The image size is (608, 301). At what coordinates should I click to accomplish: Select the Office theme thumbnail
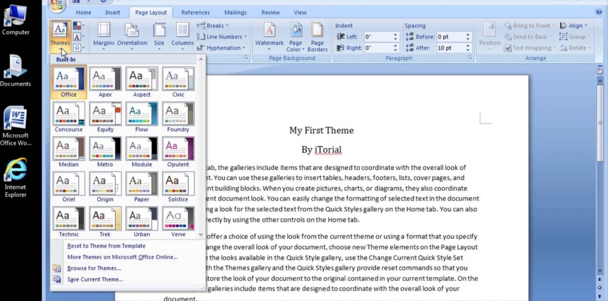click(68, 82)
